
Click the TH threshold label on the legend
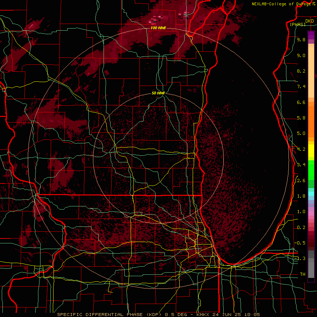pyautogui.click(x=303, y=274)
